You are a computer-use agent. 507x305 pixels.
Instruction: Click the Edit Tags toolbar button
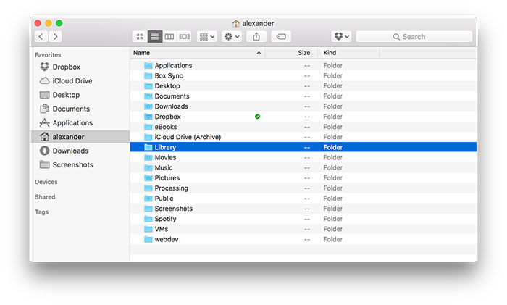281,36
